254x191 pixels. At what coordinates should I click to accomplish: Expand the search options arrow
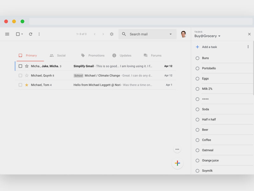(170, 34)
